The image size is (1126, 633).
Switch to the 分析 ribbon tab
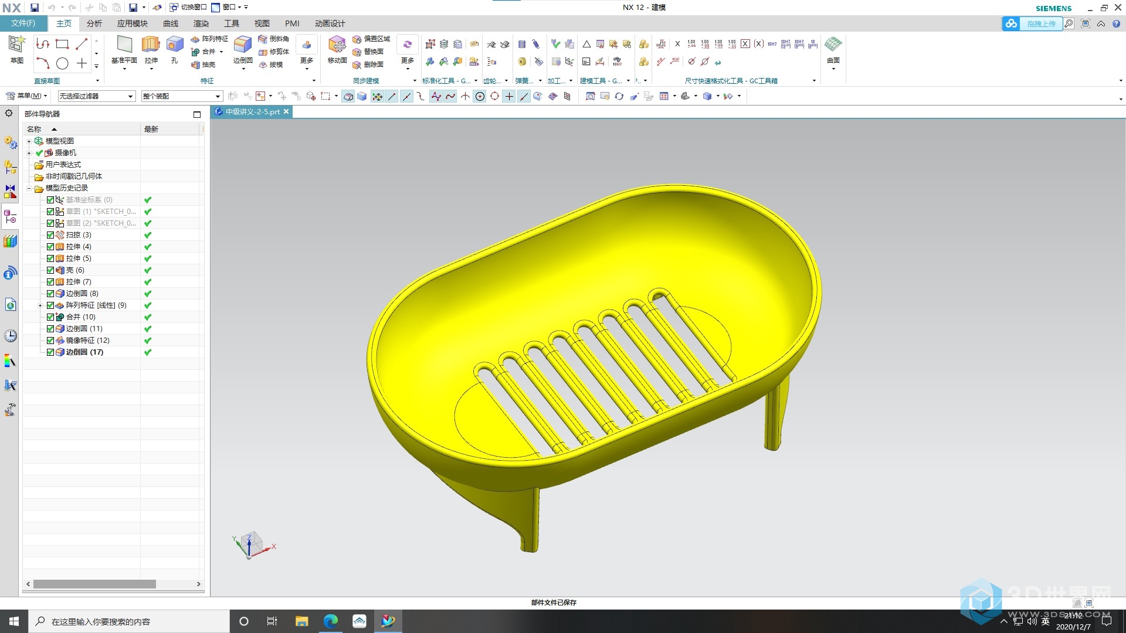pyautogui.click(x=94, y=23)
